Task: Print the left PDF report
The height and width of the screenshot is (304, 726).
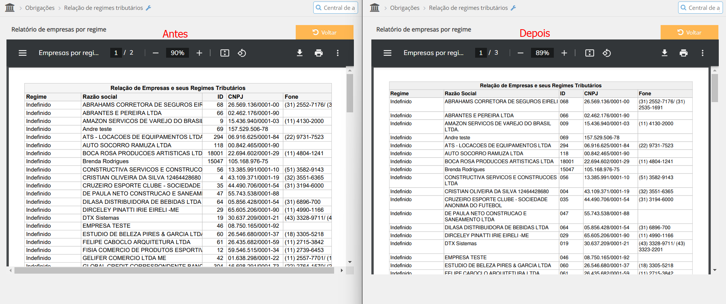Action: tap(319, 53)
